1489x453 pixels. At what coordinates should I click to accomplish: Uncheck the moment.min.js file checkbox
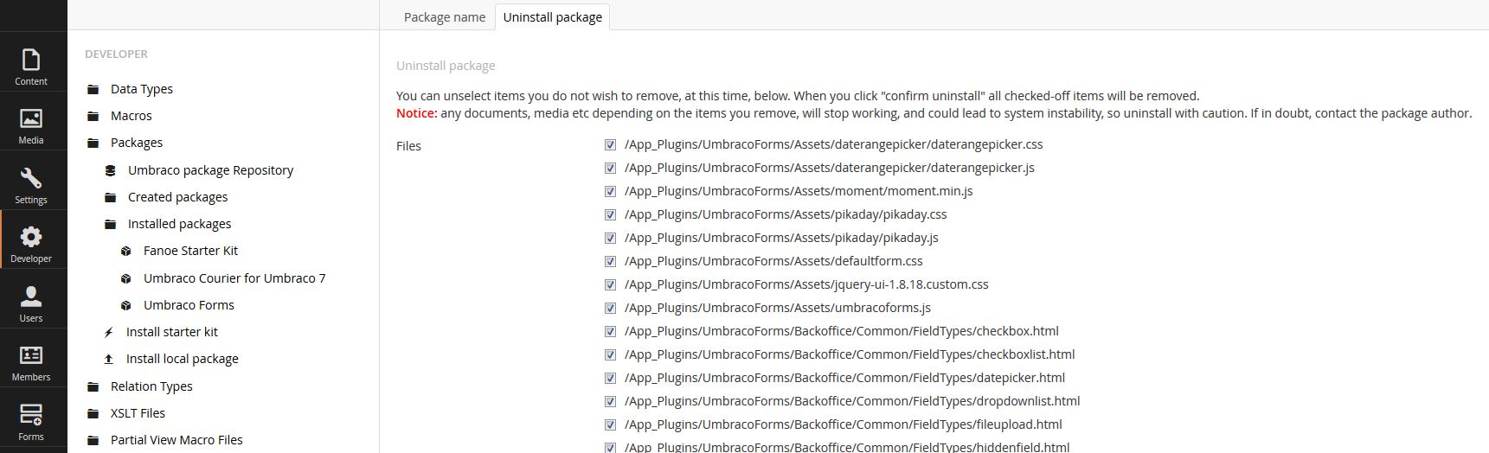coord(610,191)
